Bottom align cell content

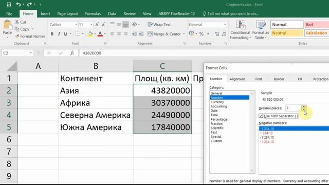[125, 25]
